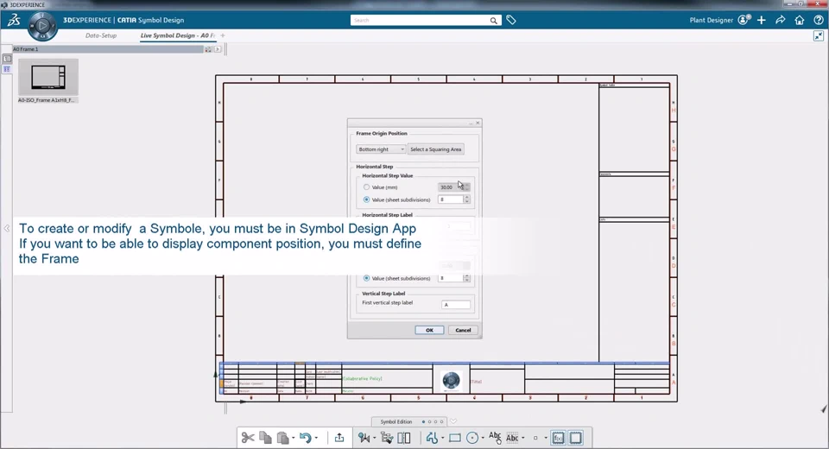Click the horizontal sheet subdivisions field

[451, 200]
